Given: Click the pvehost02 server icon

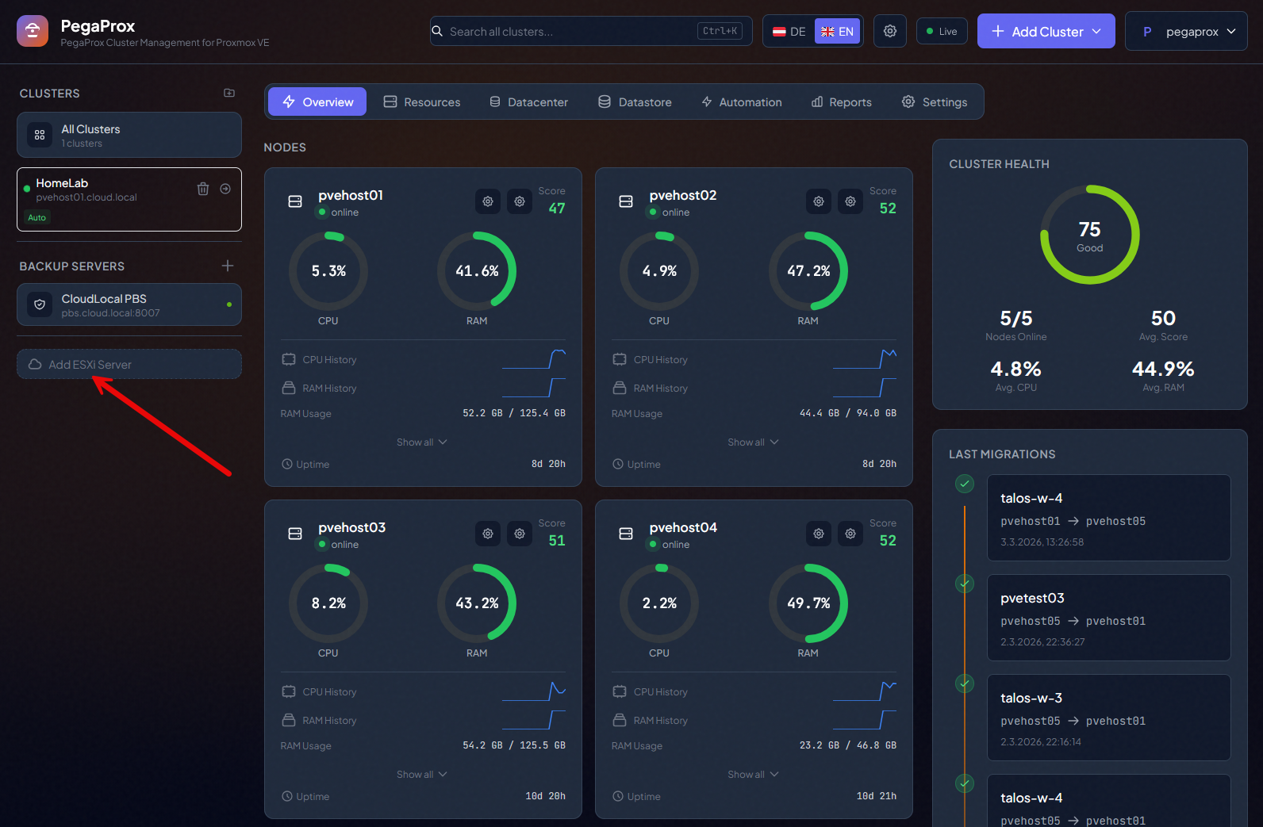Looking at the screenshot, I should [626, 201].
